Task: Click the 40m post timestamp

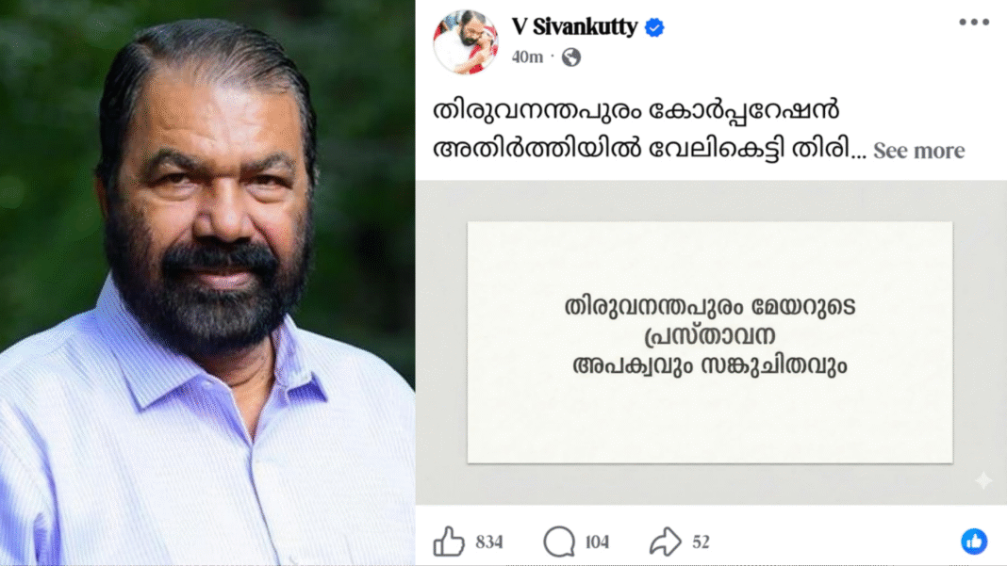Action: [527, 57]
